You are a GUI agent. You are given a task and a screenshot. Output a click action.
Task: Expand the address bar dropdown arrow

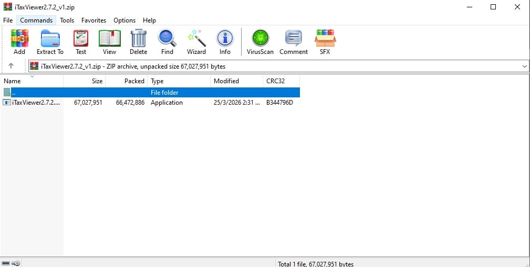(x=525, y=66)
